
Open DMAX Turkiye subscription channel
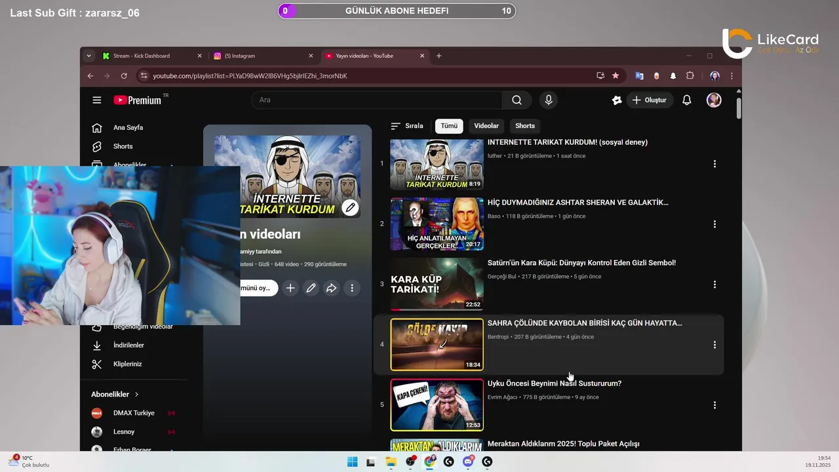134,413
